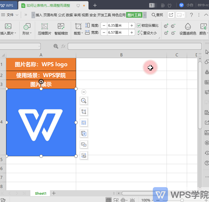Screen dimensions: 209x202
Task: Click the zoom magnifier icon beside fx
Action: pos(56,46)
